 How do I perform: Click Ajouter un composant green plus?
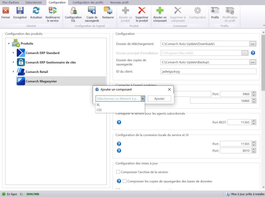[160, 10]
